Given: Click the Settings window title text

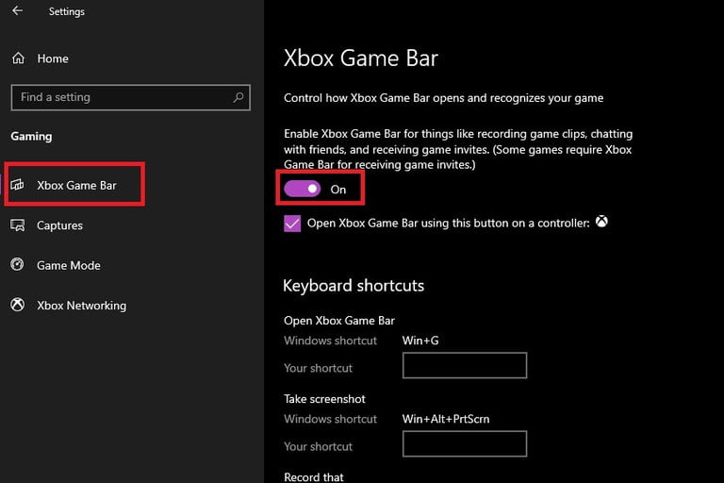Looking at the screenshot, I should [67, 11].
